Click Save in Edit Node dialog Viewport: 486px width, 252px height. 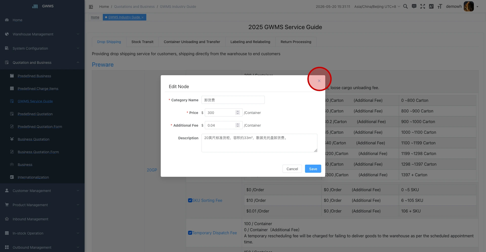pos(313,169)
